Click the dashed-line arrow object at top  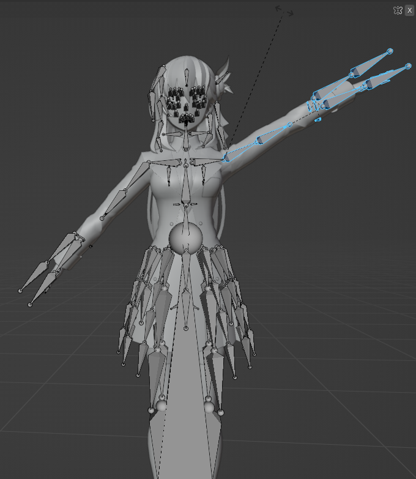pyautogui.click(x=284, y=10)
